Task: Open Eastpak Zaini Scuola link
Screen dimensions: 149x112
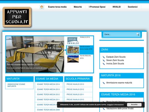Action: 116,57
